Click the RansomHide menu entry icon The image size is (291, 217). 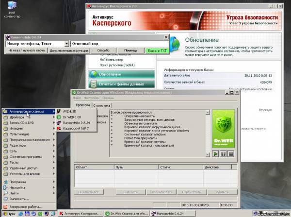[x=59, y=123]
